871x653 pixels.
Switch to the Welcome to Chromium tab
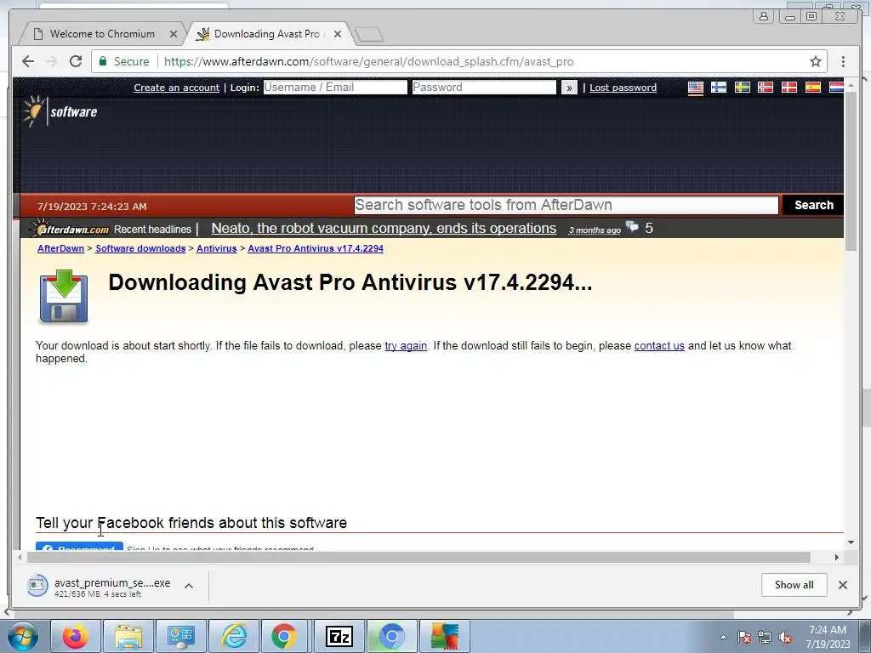pos(102,34)
